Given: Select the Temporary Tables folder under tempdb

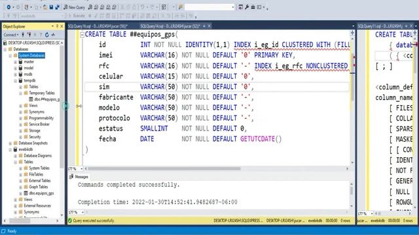Looking at the screenshot, I should click(42, 93).
